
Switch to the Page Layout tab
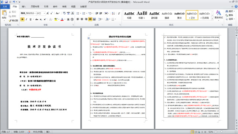(35, 7)
